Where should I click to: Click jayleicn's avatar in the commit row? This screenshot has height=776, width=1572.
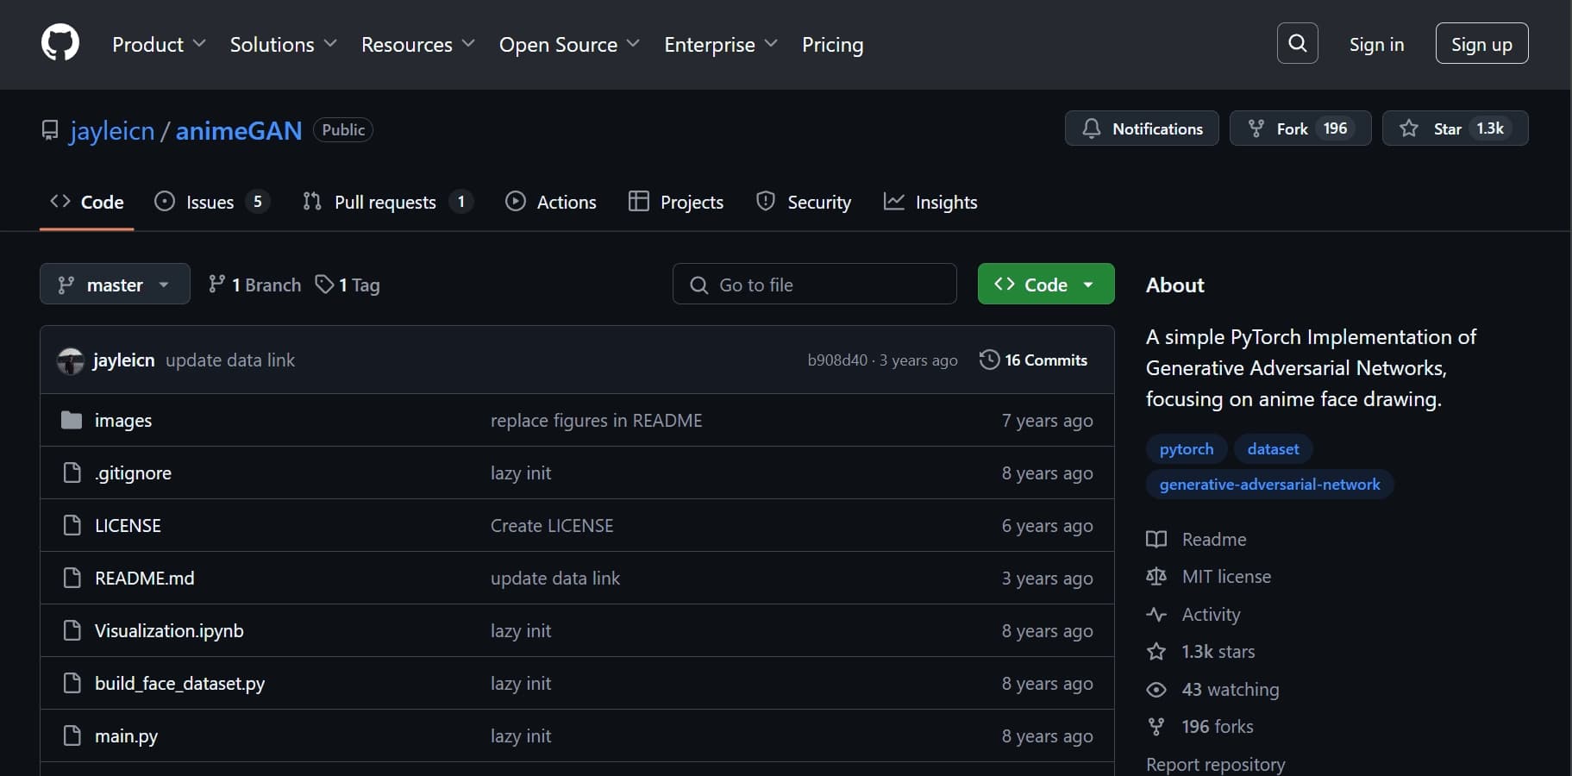(x=70, y=360)
